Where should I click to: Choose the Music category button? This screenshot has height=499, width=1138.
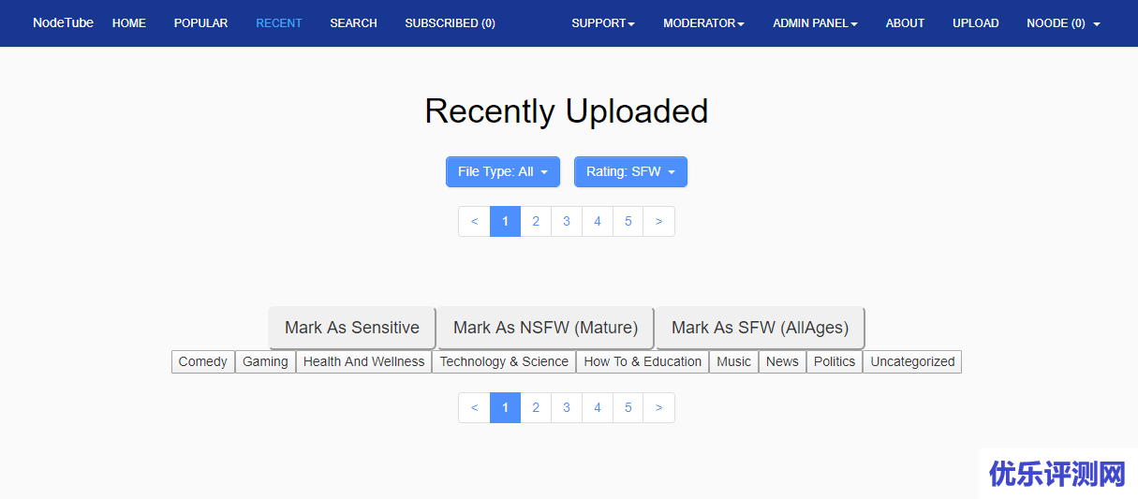pos(733,361)
